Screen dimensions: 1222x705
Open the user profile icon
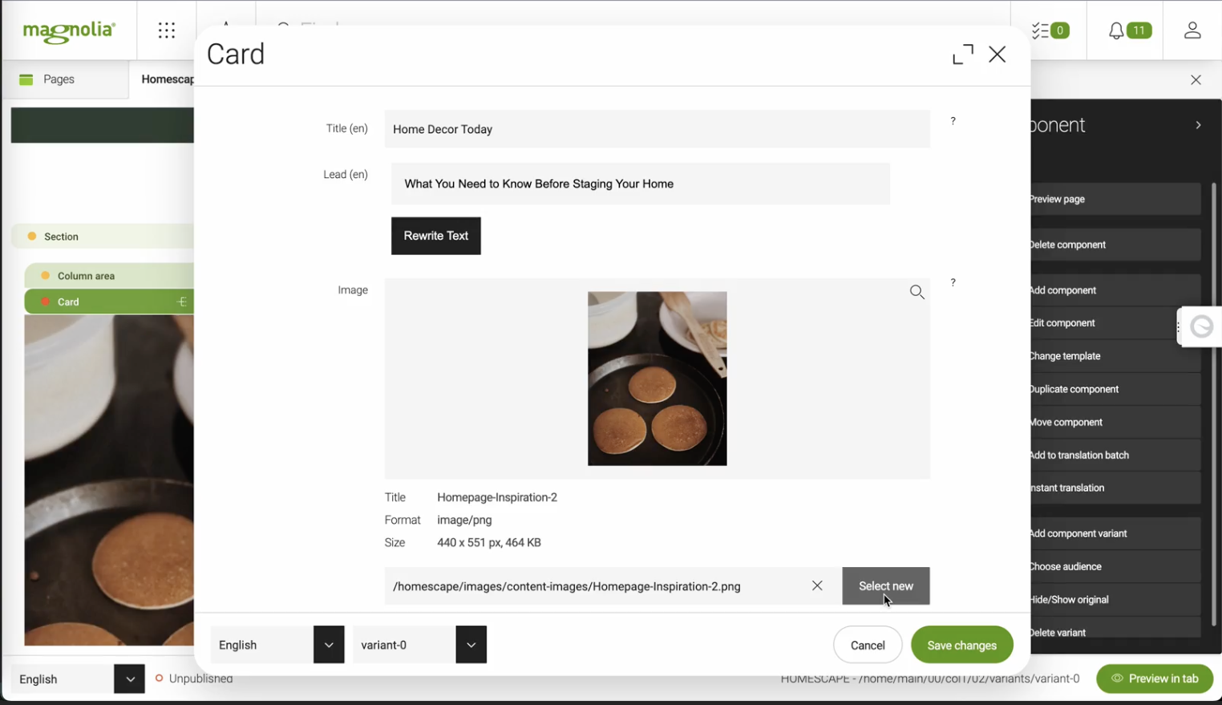tap(1192, 30)
